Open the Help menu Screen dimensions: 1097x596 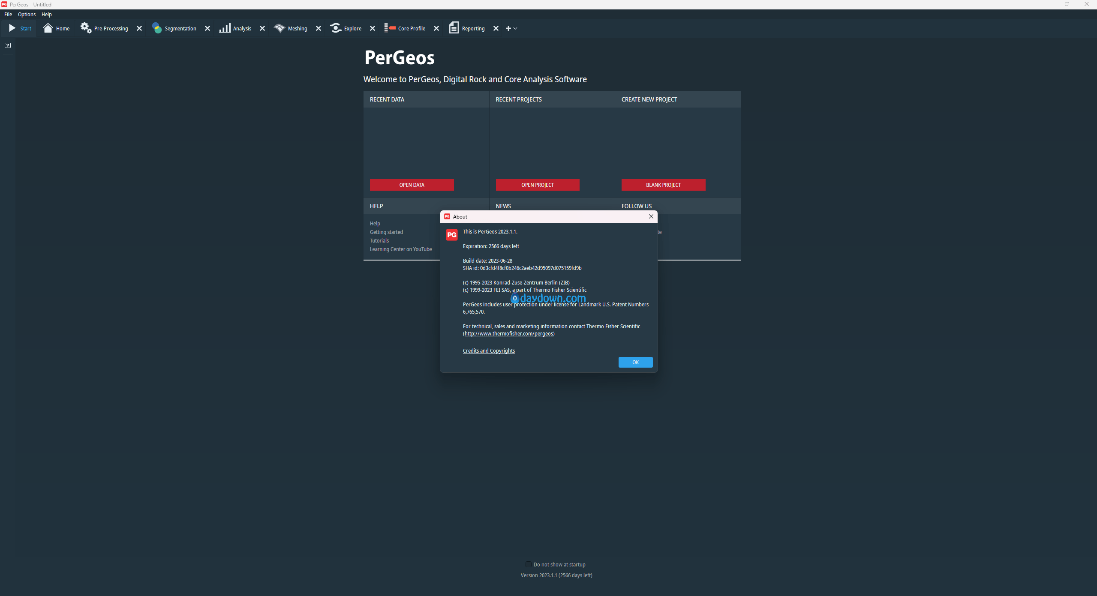46,14
